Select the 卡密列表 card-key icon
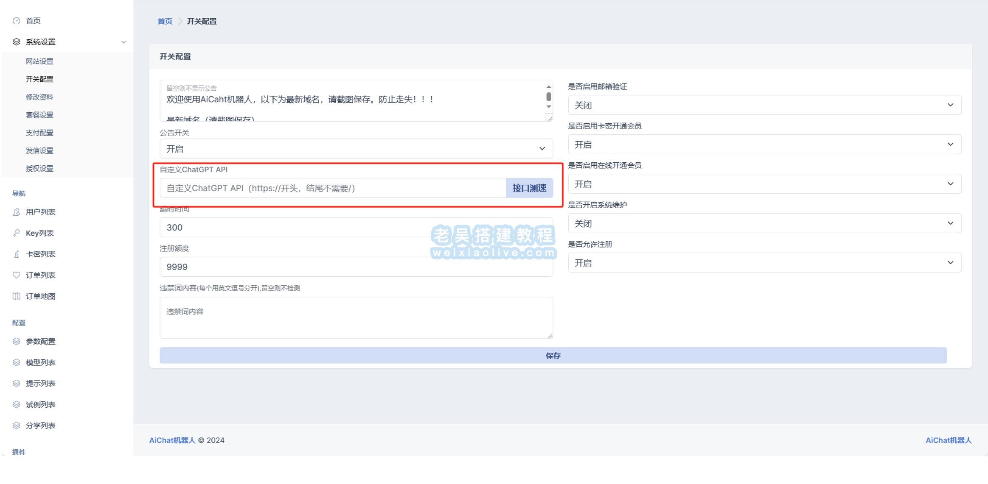This screenshot has width=988, height=484. click(16, 254)
